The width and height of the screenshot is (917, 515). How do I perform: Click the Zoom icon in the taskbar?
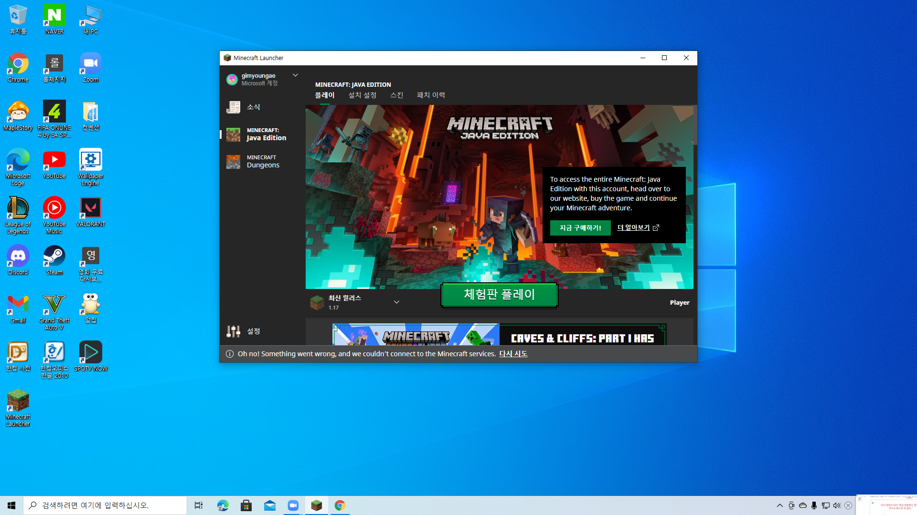point(293,505)
